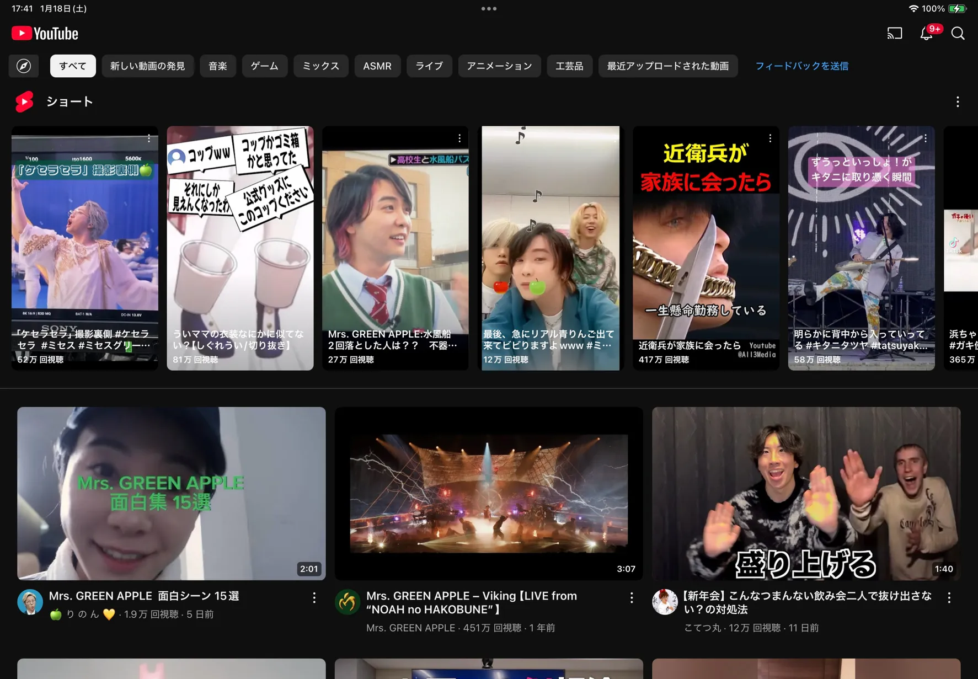Play the 近衛兵が家族に会ったら short
The width and height of the screenshot is (978, 679).
click(706, 248)
